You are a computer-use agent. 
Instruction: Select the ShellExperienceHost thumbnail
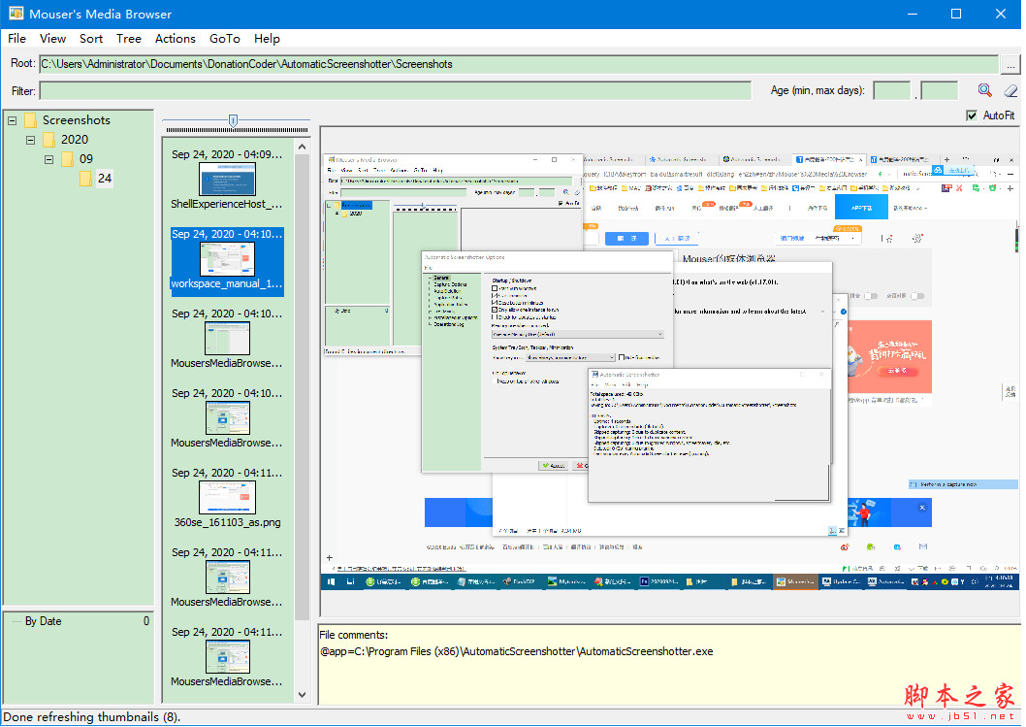click(227, 180)
